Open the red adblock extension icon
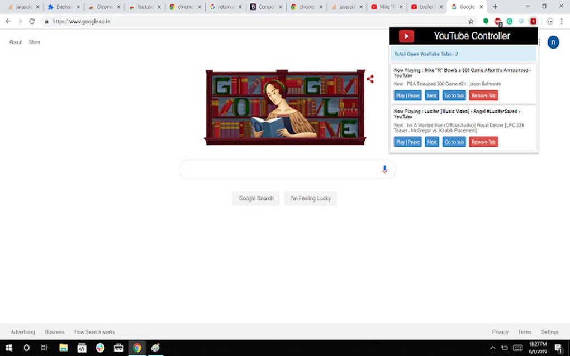570x356 pixels. [498, 22]
